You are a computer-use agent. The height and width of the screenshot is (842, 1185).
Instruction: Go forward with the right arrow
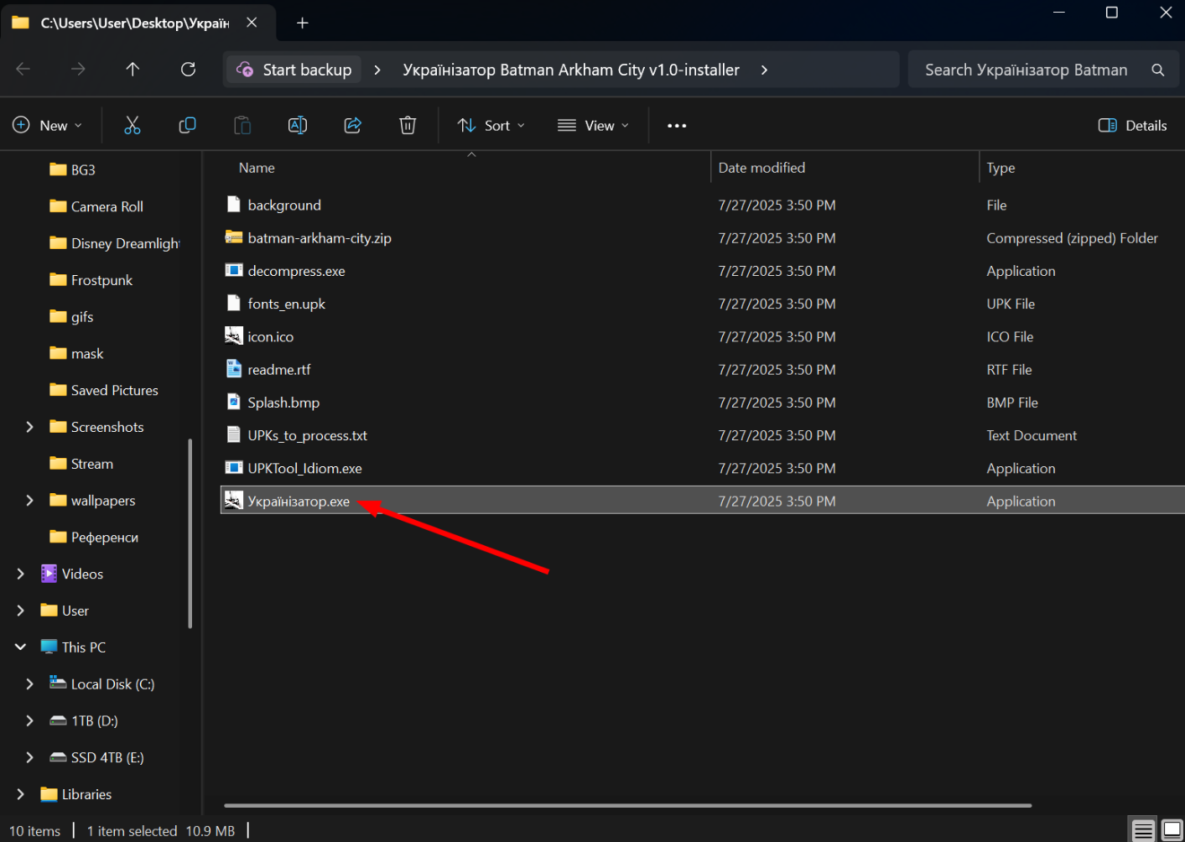(x=78, y=69)
